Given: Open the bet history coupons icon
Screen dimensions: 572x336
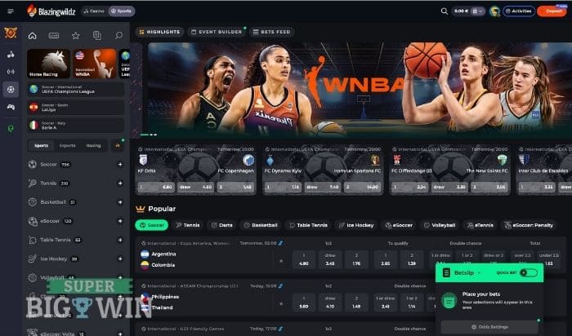Looking at the screenshot, I should point(97,35).
